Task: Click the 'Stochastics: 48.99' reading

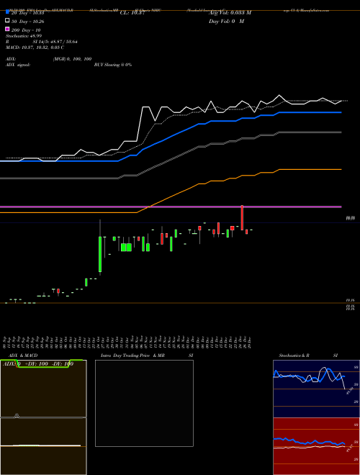Action: 24,36
